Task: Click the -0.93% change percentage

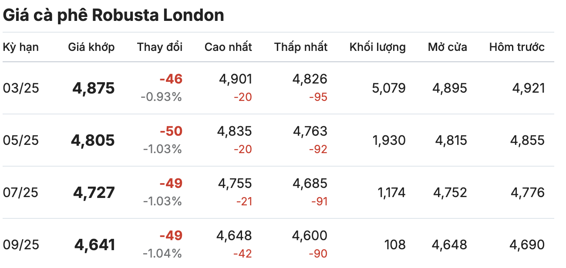Action: point(161,97)
